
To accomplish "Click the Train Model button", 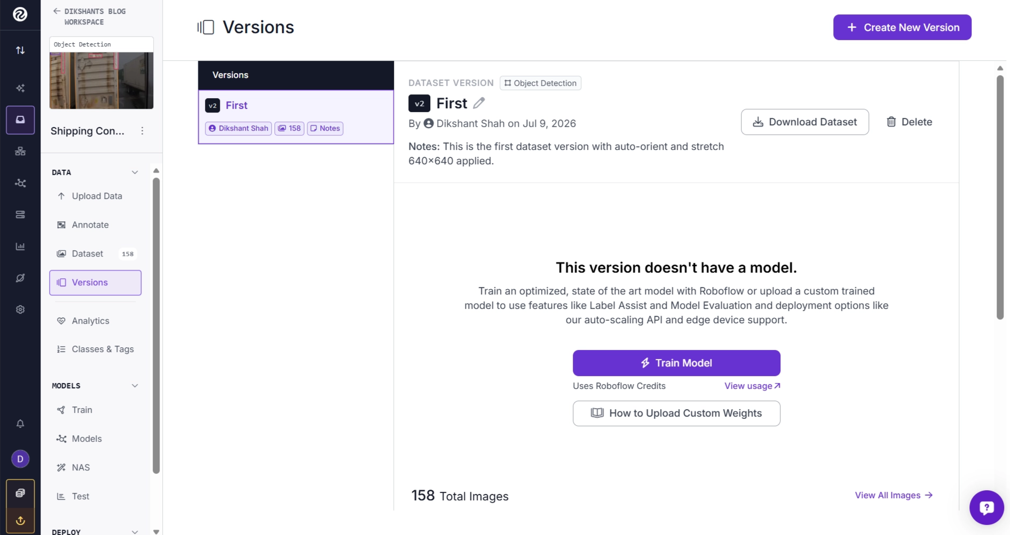I will 676,363.
